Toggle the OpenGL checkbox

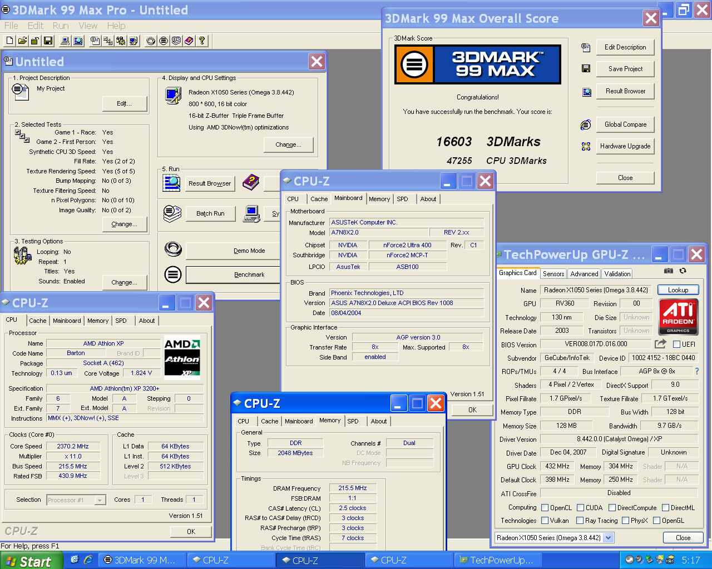click(656, 521)
